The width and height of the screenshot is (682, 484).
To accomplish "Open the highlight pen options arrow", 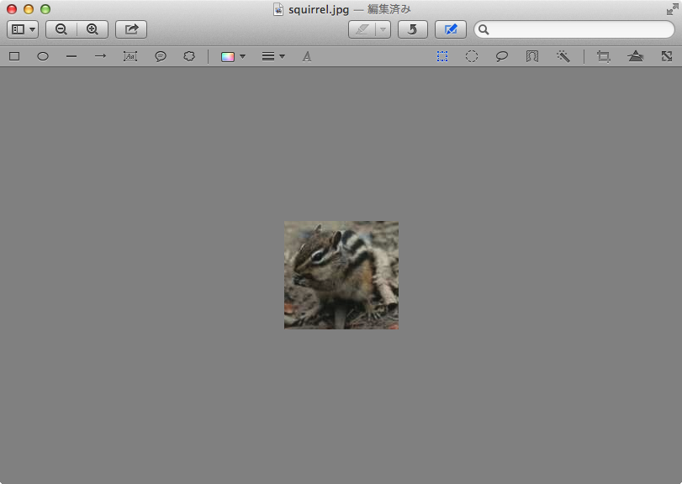I will tap(383, 29).
